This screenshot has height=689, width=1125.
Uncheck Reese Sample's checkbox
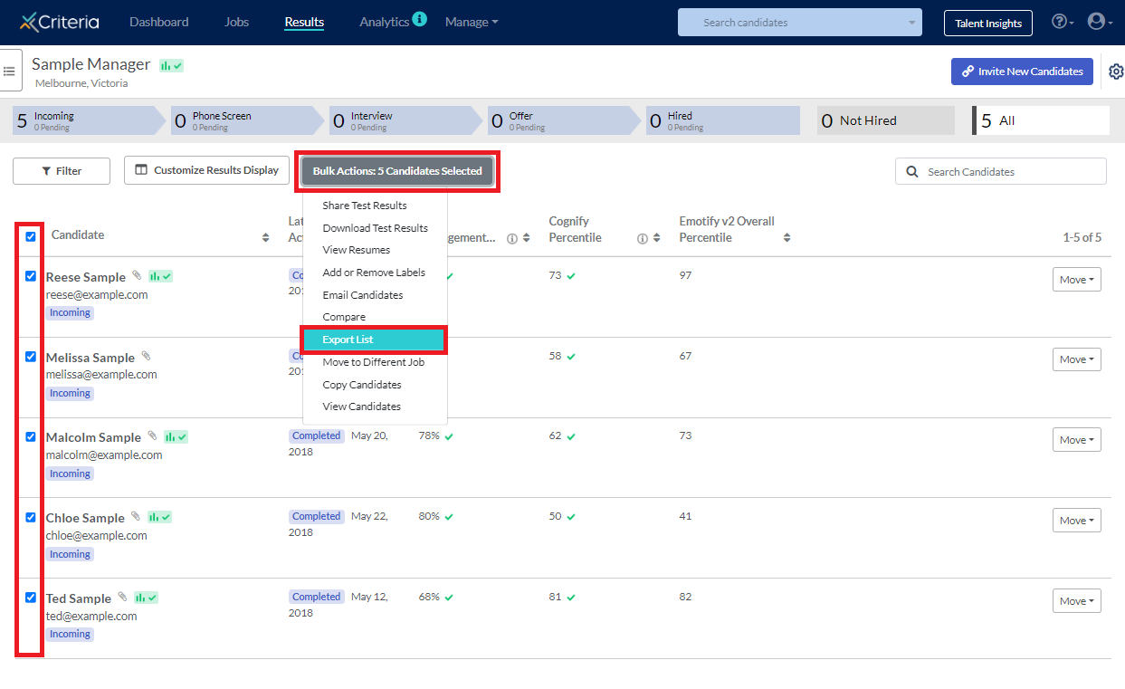coord(31,276)
